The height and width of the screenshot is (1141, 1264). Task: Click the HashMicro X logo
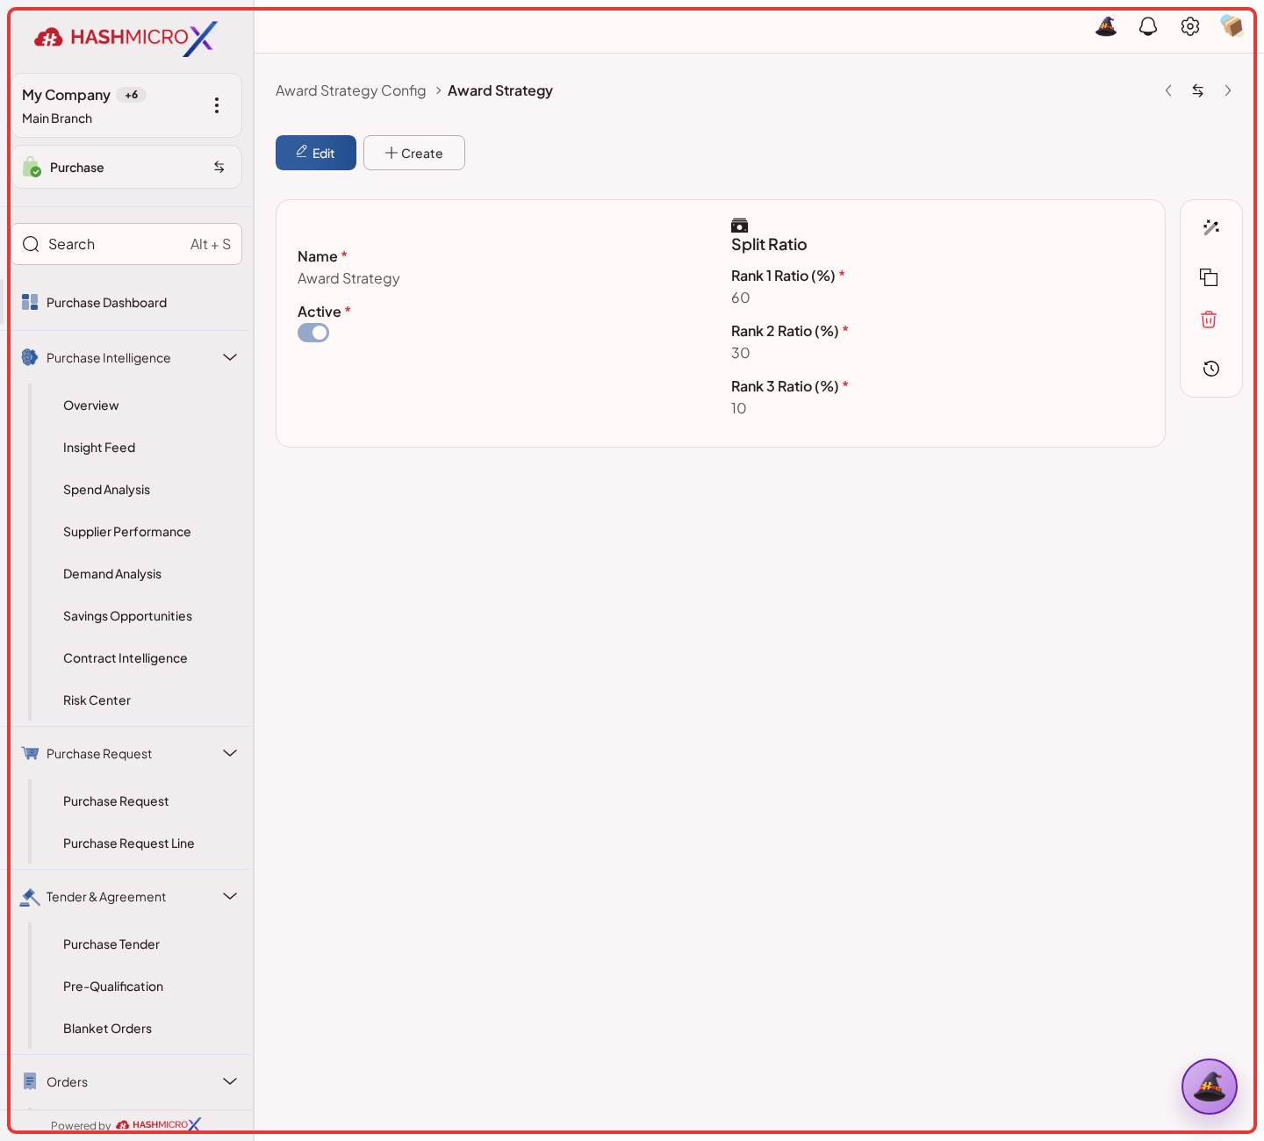point(126,38)
